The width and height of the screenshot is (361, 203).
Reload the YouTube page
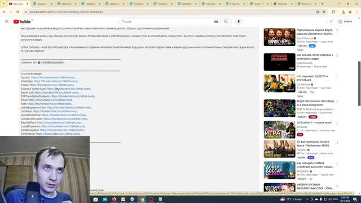[x=17, y=12]
